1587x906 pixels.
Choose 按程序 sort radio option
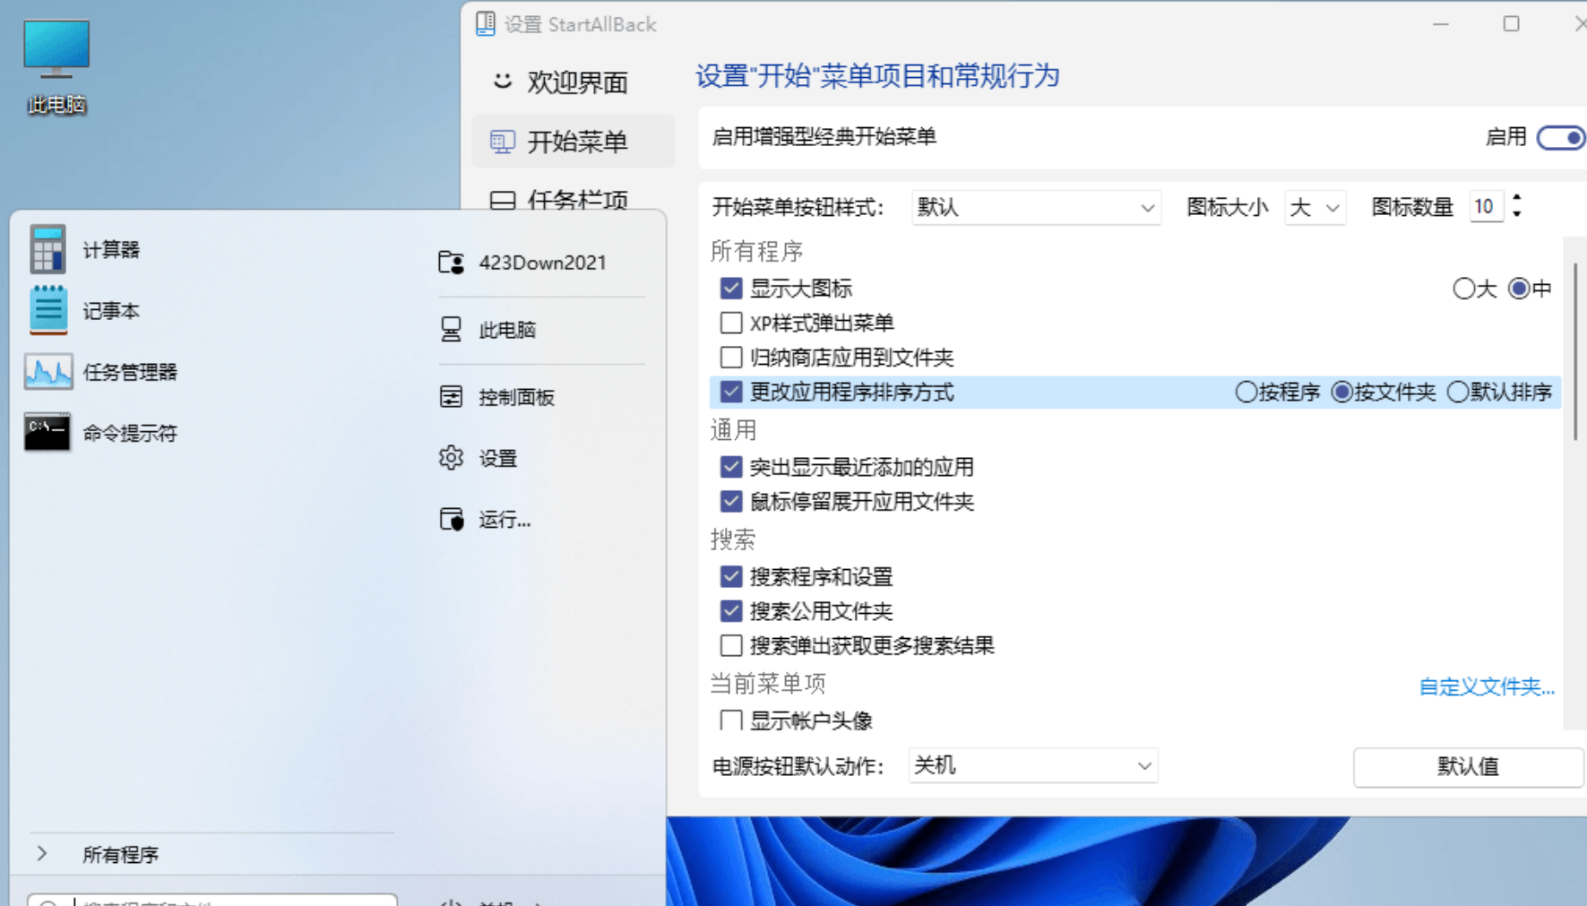pos(1246,392)
